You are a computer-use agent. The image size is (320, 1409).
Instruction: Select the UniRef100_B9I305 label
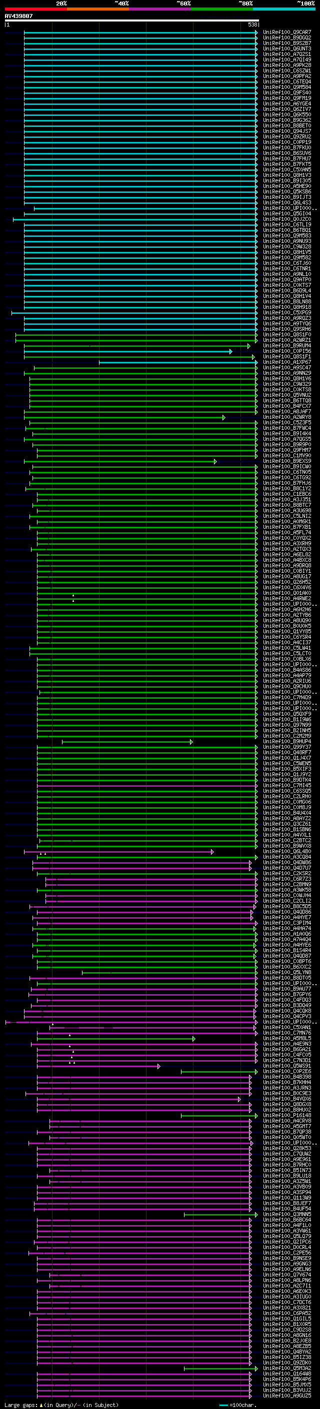287,180
